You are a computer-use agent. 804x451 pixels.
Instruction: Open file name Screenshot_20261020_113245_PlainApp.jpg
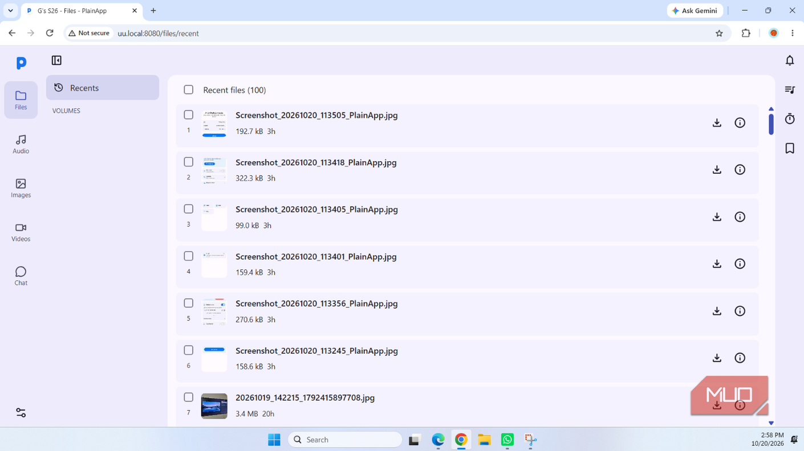[316, 351]
